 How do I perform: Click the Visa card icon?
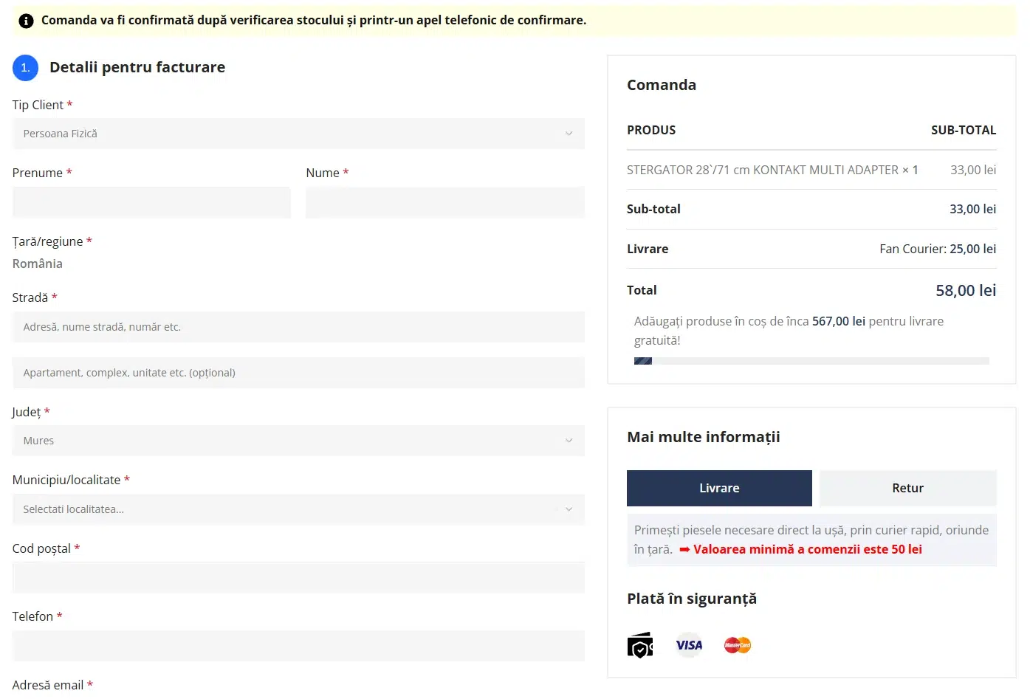(689, 645)
